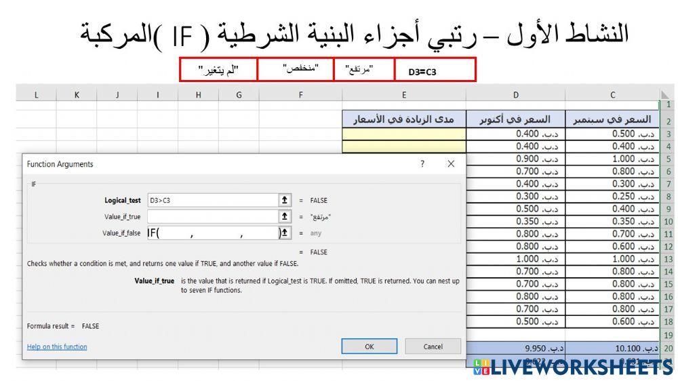Click cell C12 with value 0.600
The height and width of the screenshot is (381, 678).
[x=612, y=247]
